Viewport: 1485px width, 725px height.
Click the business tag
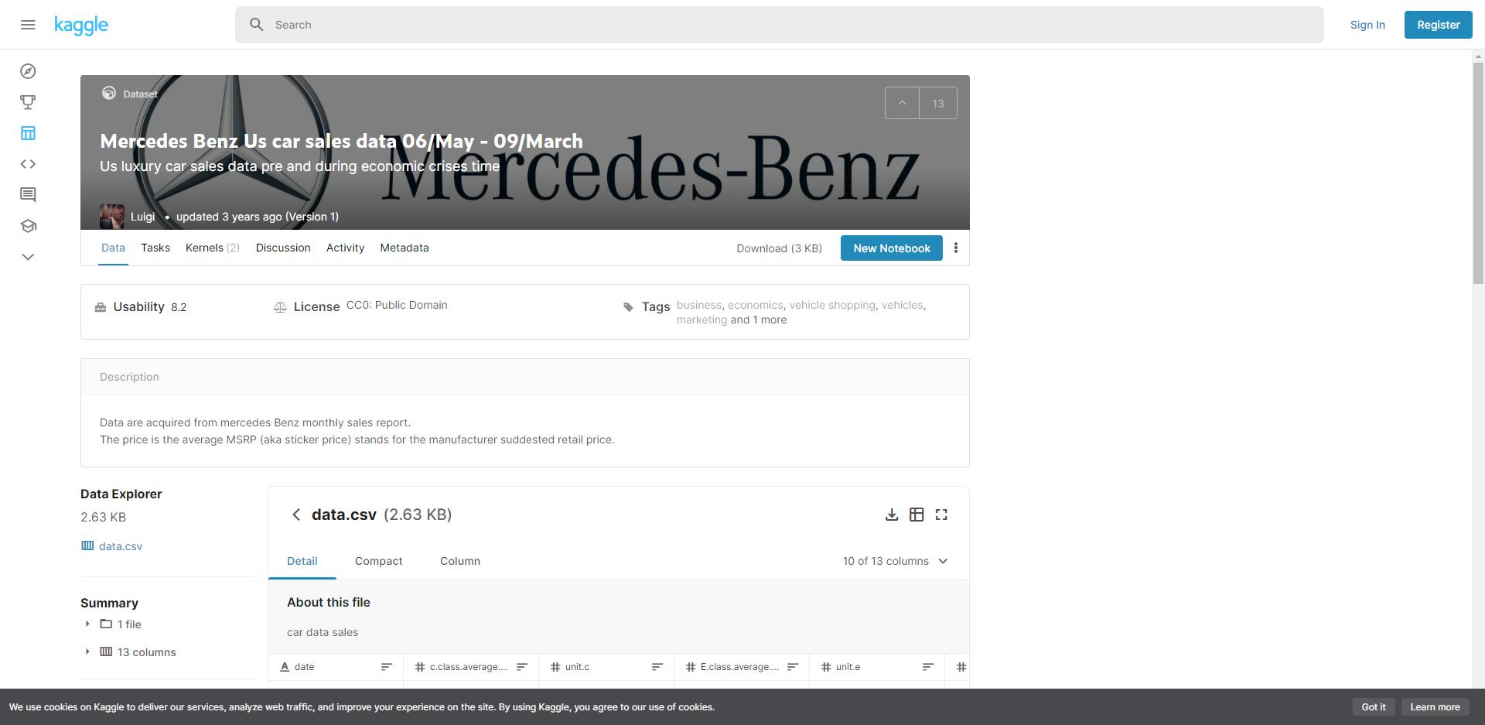coord(698,305)
